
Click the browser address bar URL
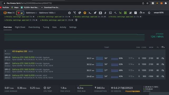point(29,3)
